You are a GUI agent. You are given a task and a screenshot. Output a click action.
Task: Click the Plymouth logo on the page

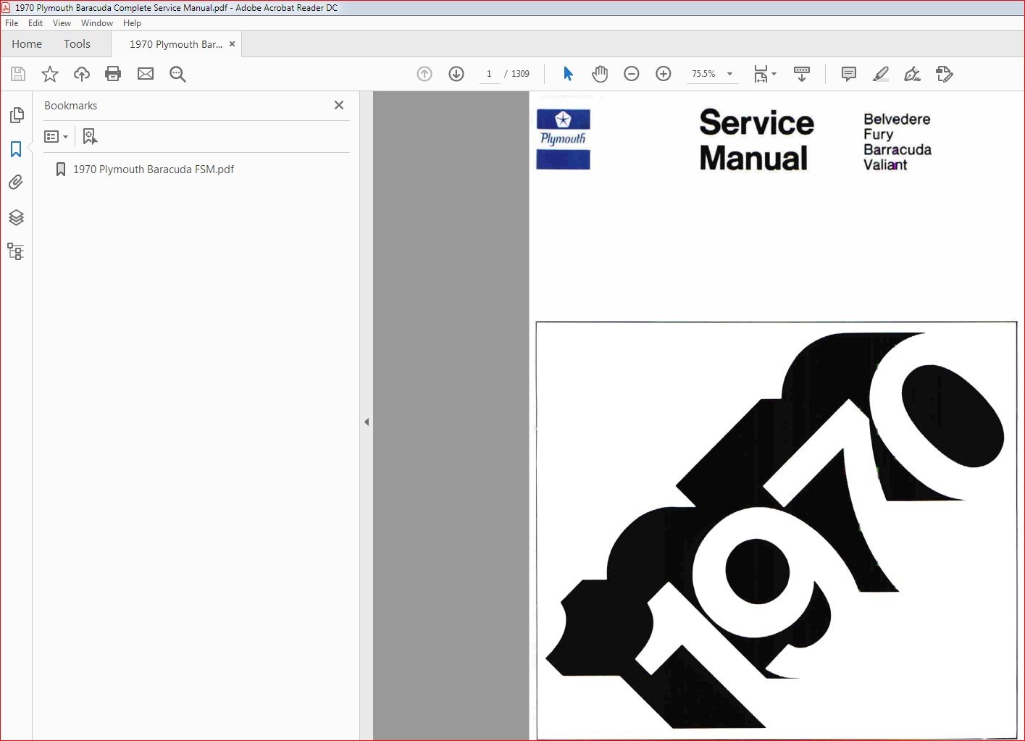point(563,139)
